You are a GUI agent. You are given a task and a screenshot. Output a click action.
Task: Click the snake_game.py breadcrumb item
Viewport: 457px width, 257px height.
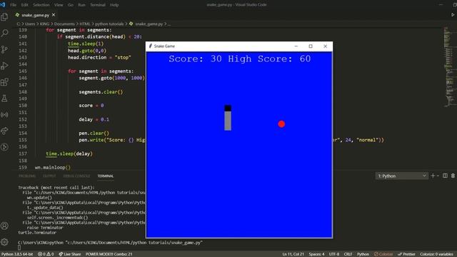coord(149,24)
